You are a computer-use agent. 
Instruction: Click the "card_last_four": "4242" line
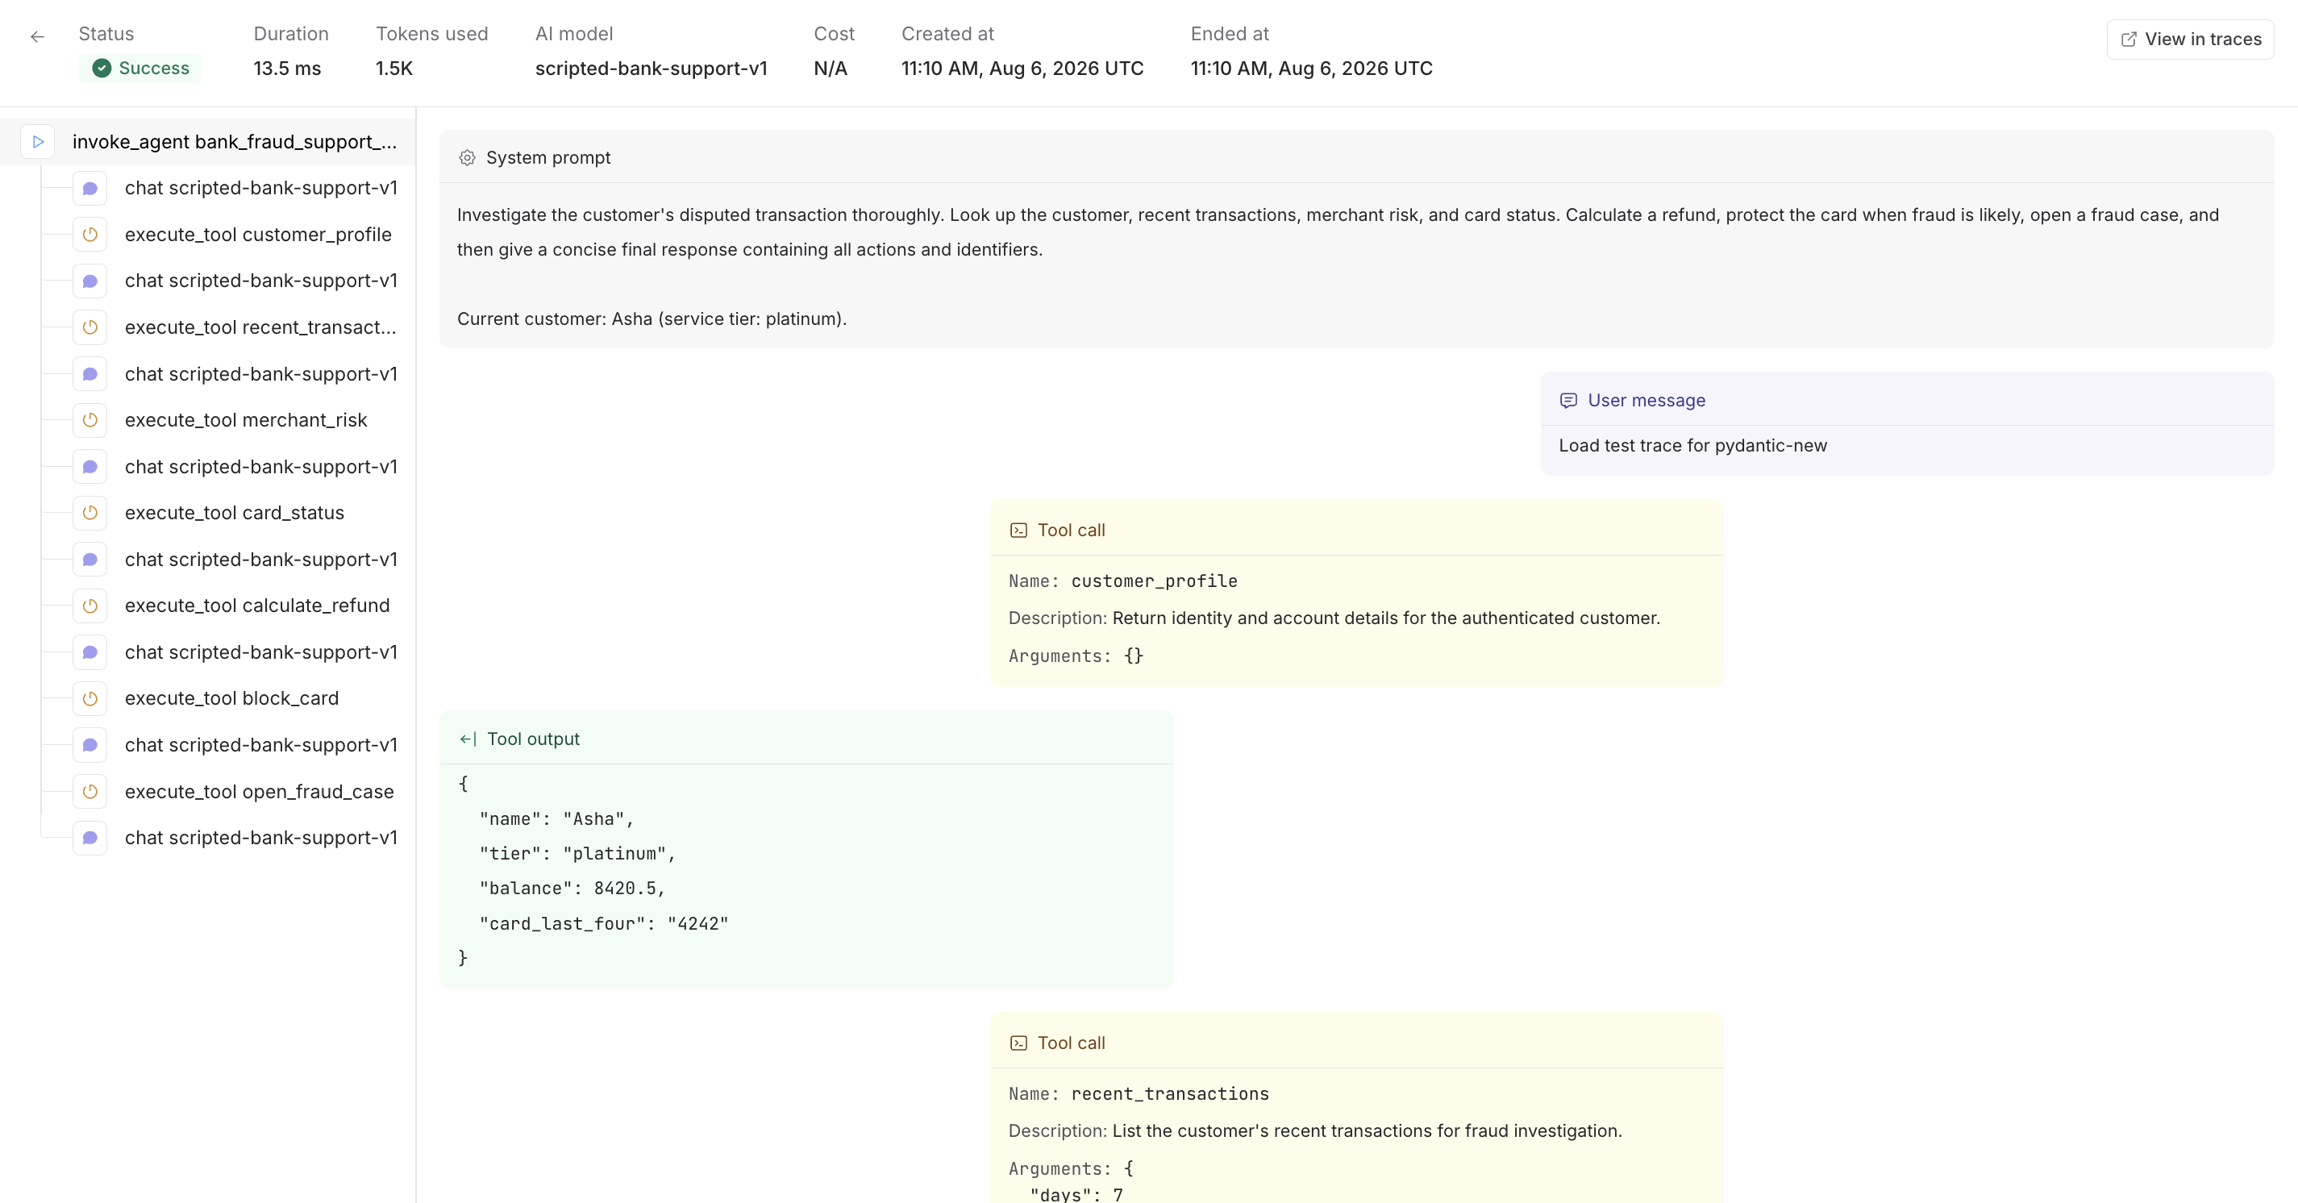point(603,924)
